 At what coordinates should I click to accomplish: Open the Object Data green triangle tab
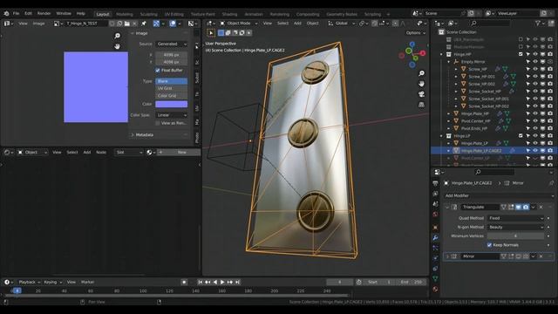[x=435, y=279]
